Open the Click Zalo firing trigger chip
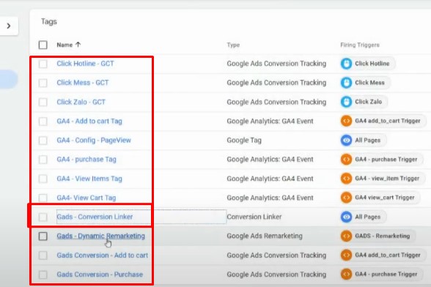 click(364, 102)
